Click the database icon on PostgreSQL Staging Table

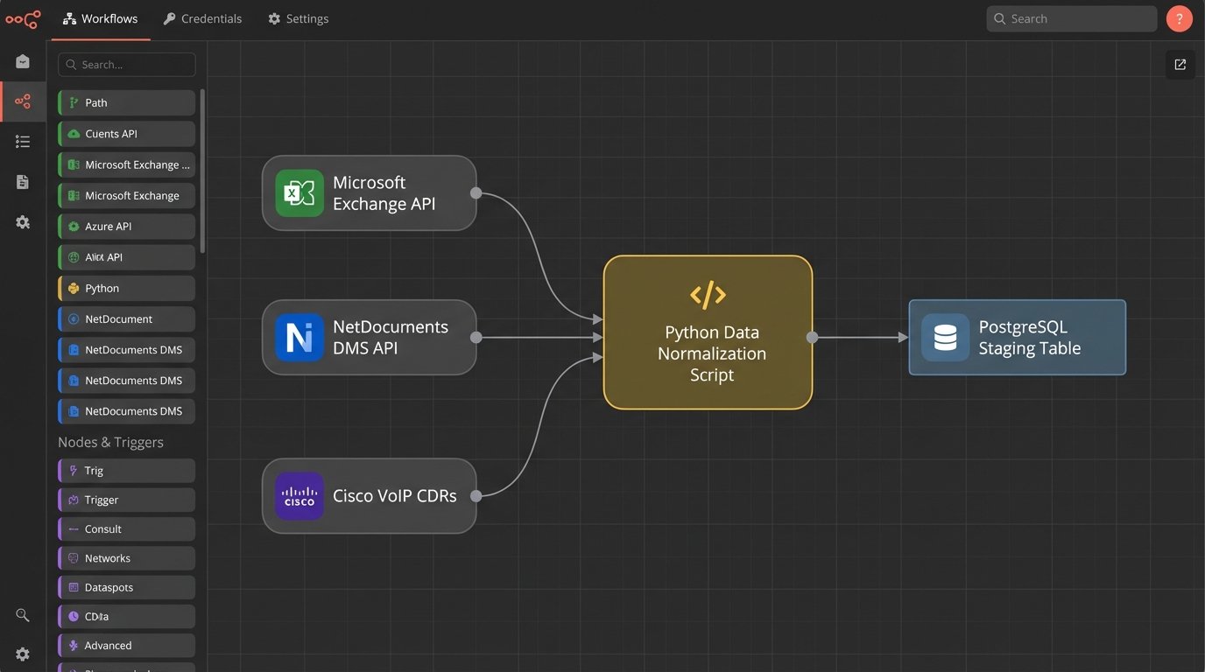pyautogui.click(x=945, y=338)
